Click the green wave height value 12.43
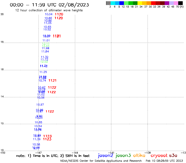 45,46
